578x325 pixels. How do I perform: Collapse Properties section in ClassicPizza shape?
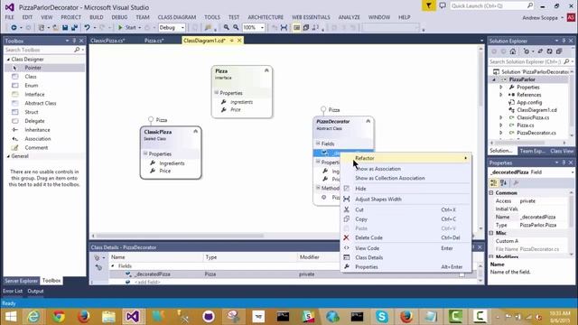pyautogui.click(x=145, y=153)
